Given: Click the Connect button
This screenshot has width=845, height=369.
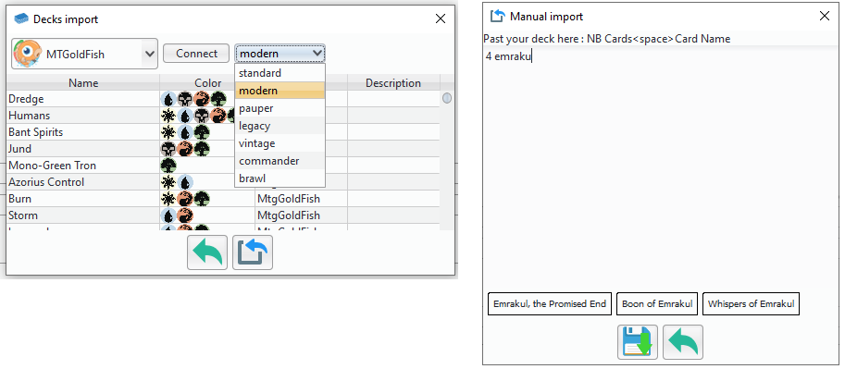Looking at the screenshot, I should pos(196,54).
